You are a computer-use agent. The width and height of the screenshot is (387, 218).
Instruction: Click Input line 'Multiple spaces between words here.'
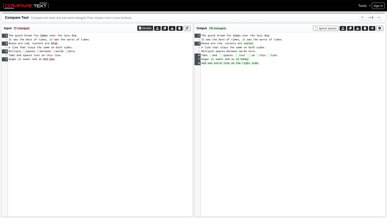(x=42, y=51)
